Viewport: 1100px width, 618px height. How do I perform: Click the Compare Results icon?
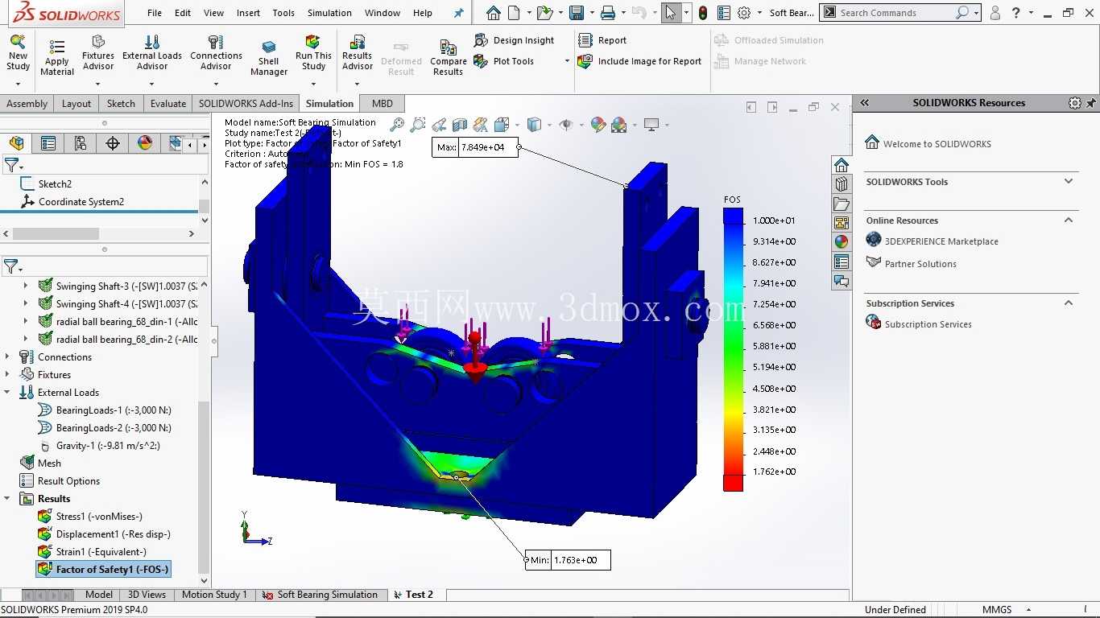(x=449, y=57)
